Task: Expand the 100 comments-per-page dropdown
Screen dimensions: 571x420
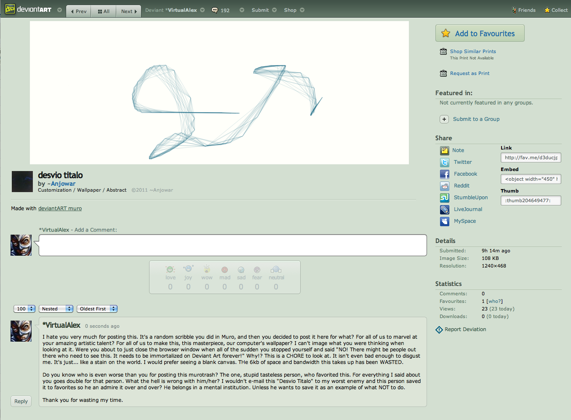Action: 24,309
